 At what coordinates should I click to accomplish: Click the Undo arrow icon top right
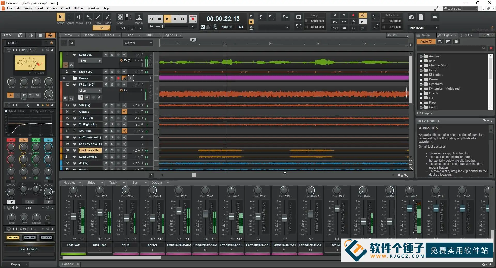(435, 17)
